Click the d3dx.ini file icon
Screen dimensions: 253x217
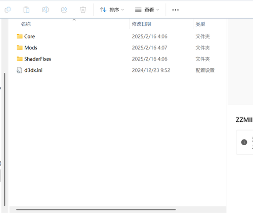click(x=19, y=70)
